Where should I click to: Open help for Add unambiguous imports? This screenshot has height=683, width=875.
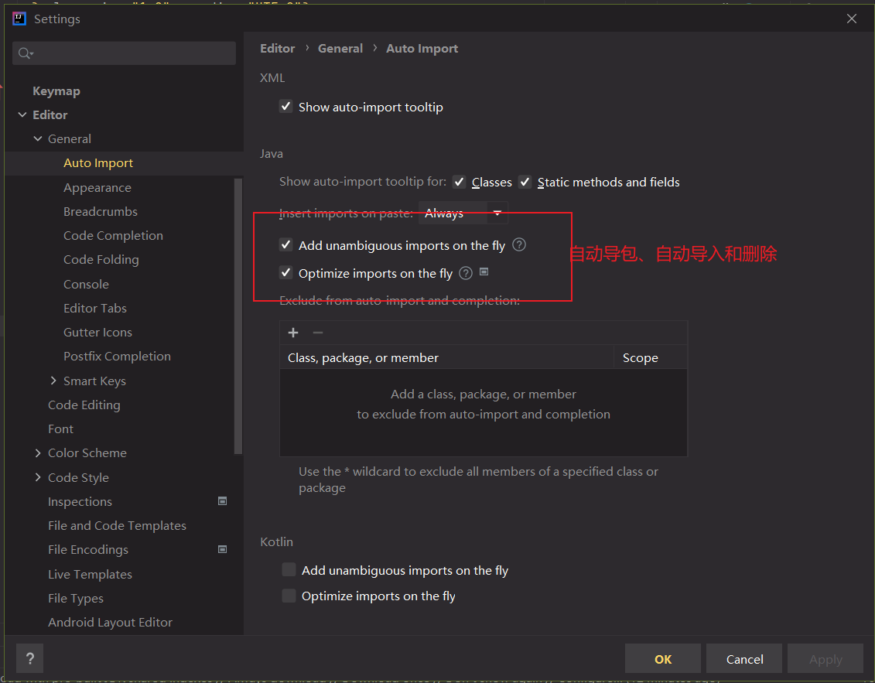[518, 244]
